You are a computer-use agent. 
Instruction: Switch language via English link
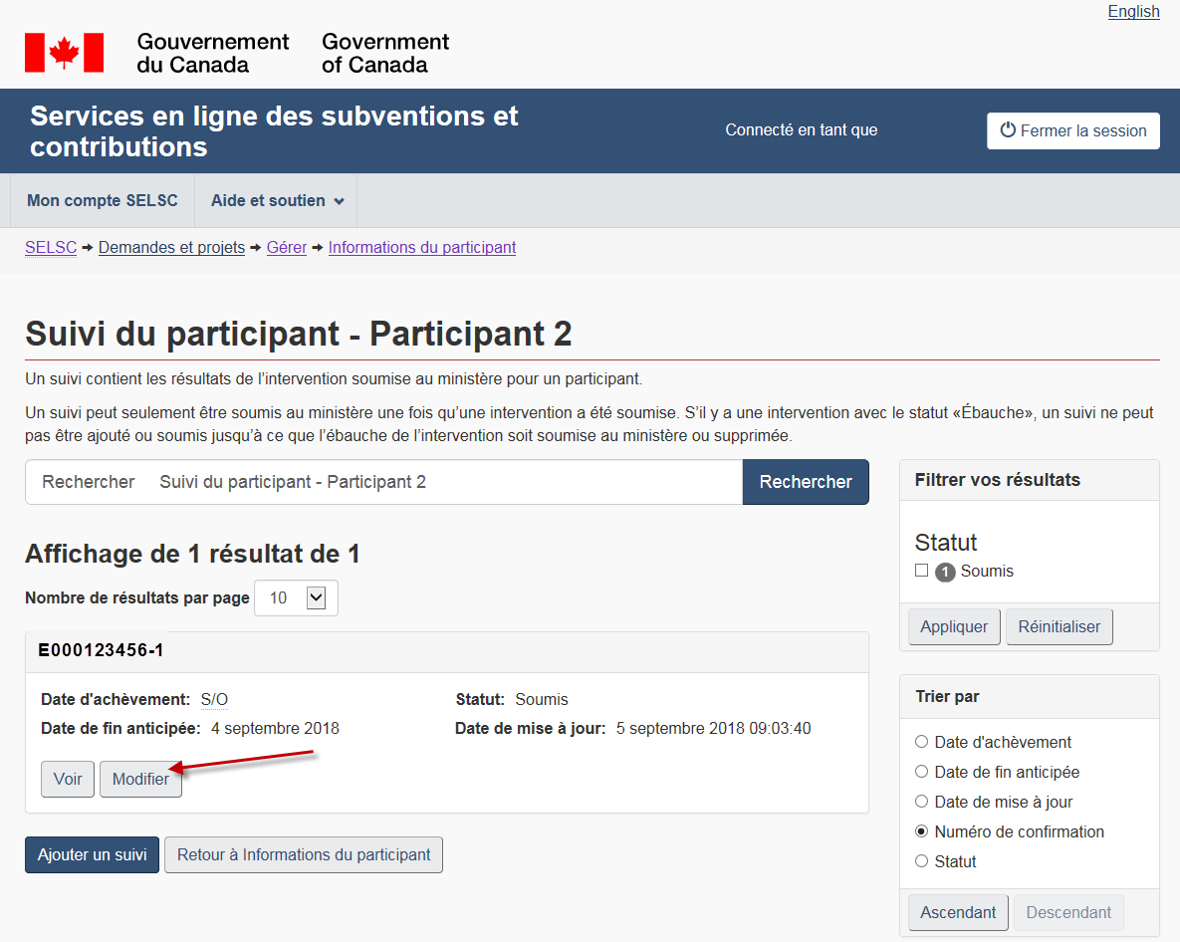[x=1133, y=12]
